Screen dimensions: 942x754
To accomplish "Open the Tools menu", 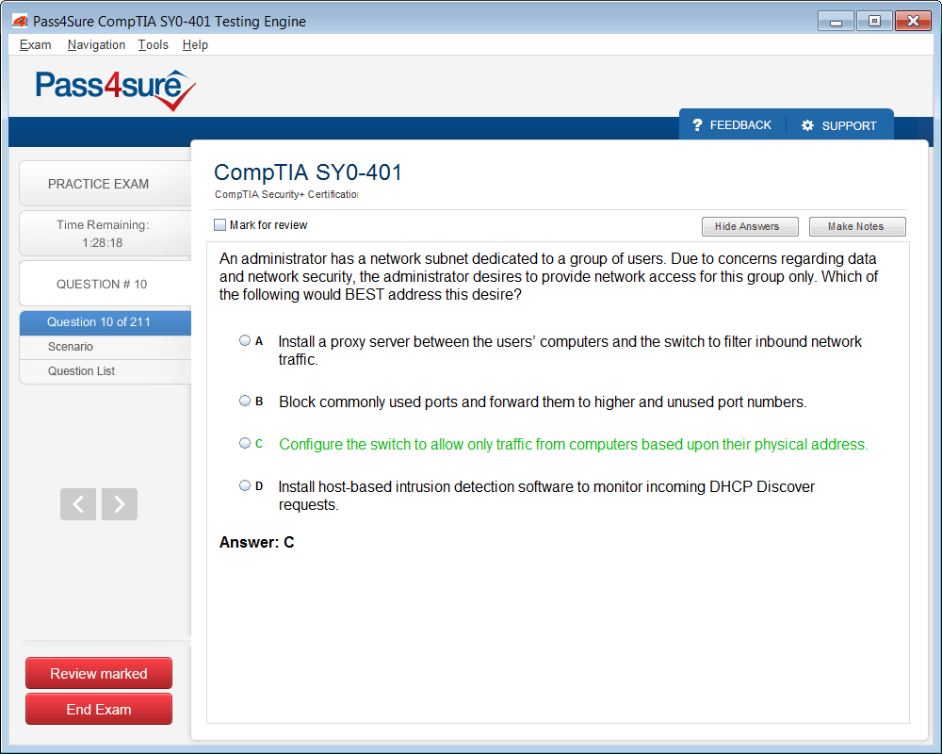I will [154, 44].
